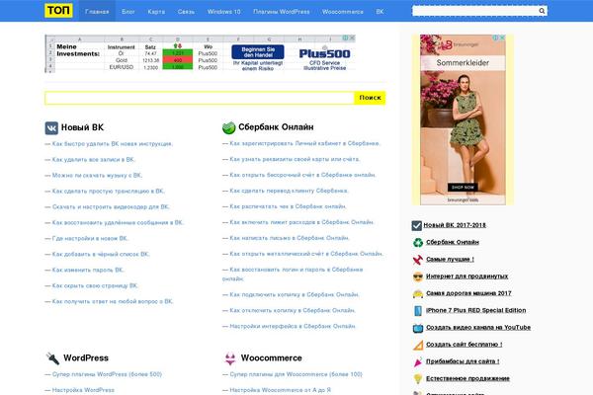Click SHOP NOW in the dress ad
Screen dimensions: 593x395
pyautogui.click(x=463, y=187)
